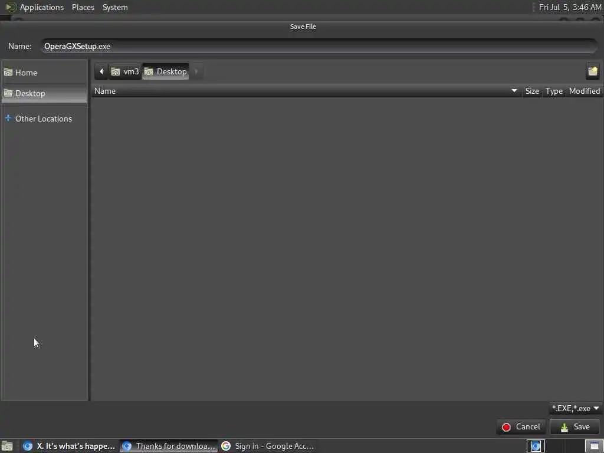Viewport: 604px width, 453px height.
Task: Open the Places menu
Action: (x=83, y=7)
